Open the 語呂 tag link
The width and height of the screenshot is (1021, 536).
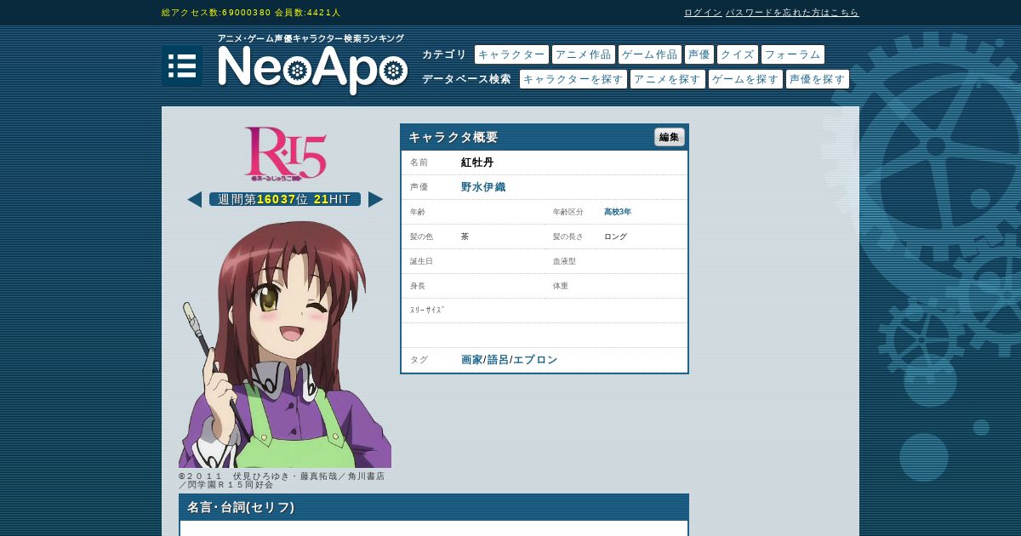click(x=498, y=360)
